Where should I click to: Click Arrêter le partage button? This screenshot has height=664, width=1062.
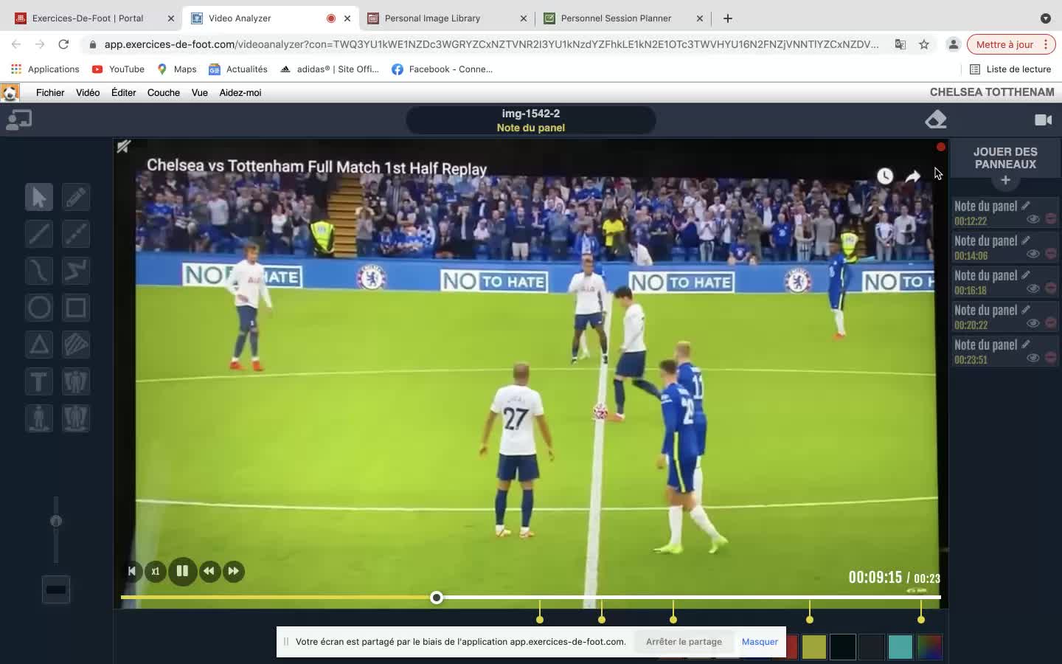click(684, 641)
